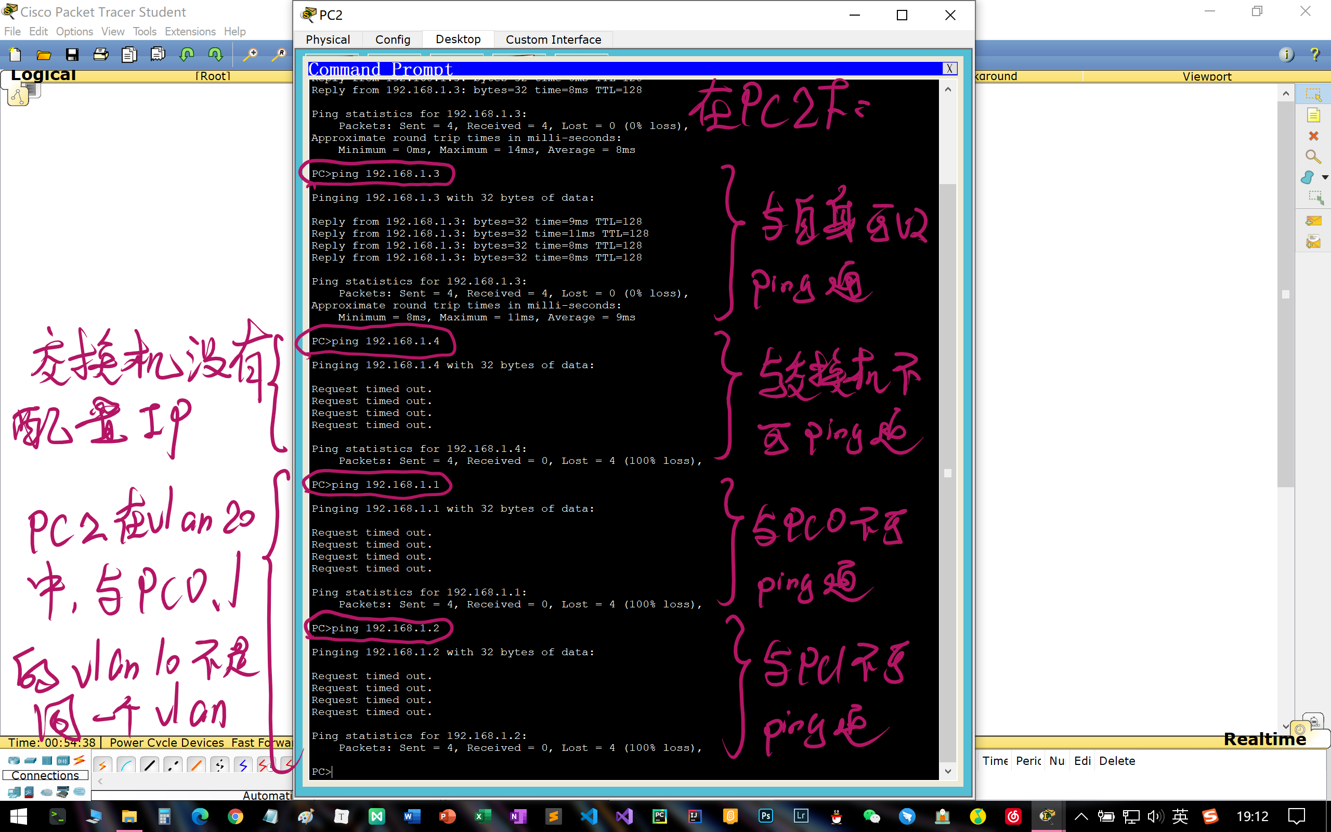
Task: Click the Paste toolbar icon
Action: point(158,54)
